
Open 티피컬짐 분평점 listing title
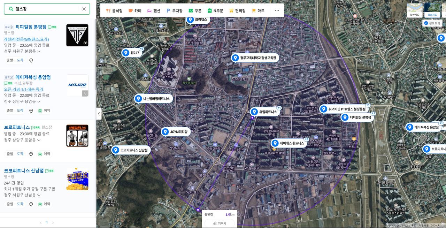point(31,27)
